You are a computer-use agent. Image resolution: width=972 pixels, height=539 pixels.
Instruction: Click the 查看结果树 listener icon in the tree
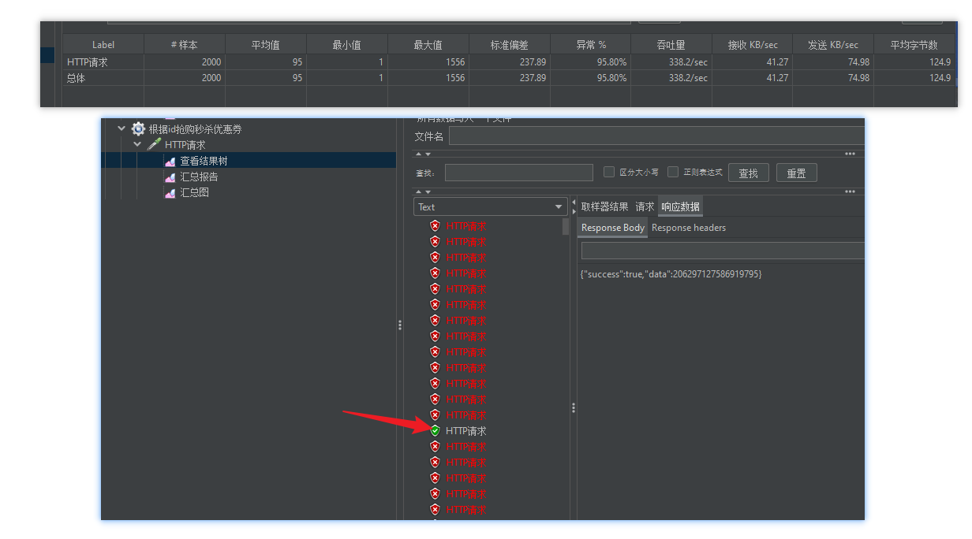click(170, 161)
